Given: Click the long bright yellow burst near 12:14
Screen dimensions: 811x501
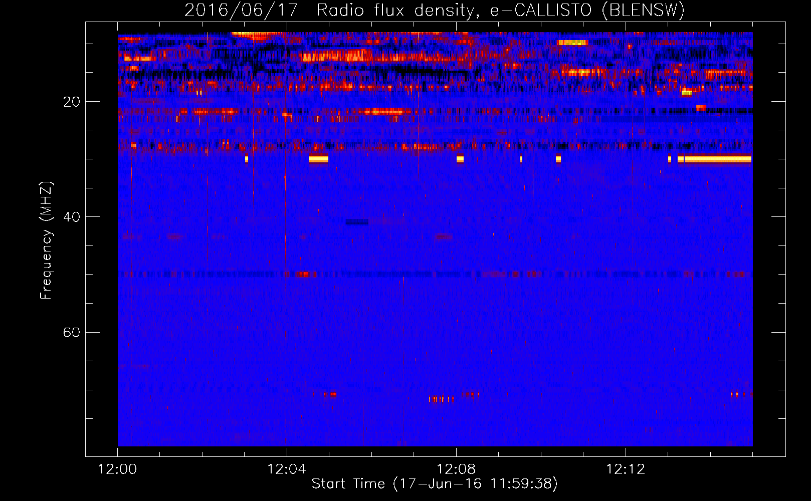Looking at the screenshot, I should 718,159.
